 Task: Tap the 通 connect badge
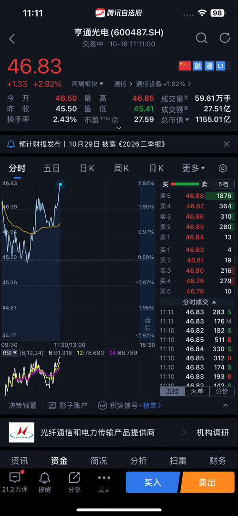(209, 66)
